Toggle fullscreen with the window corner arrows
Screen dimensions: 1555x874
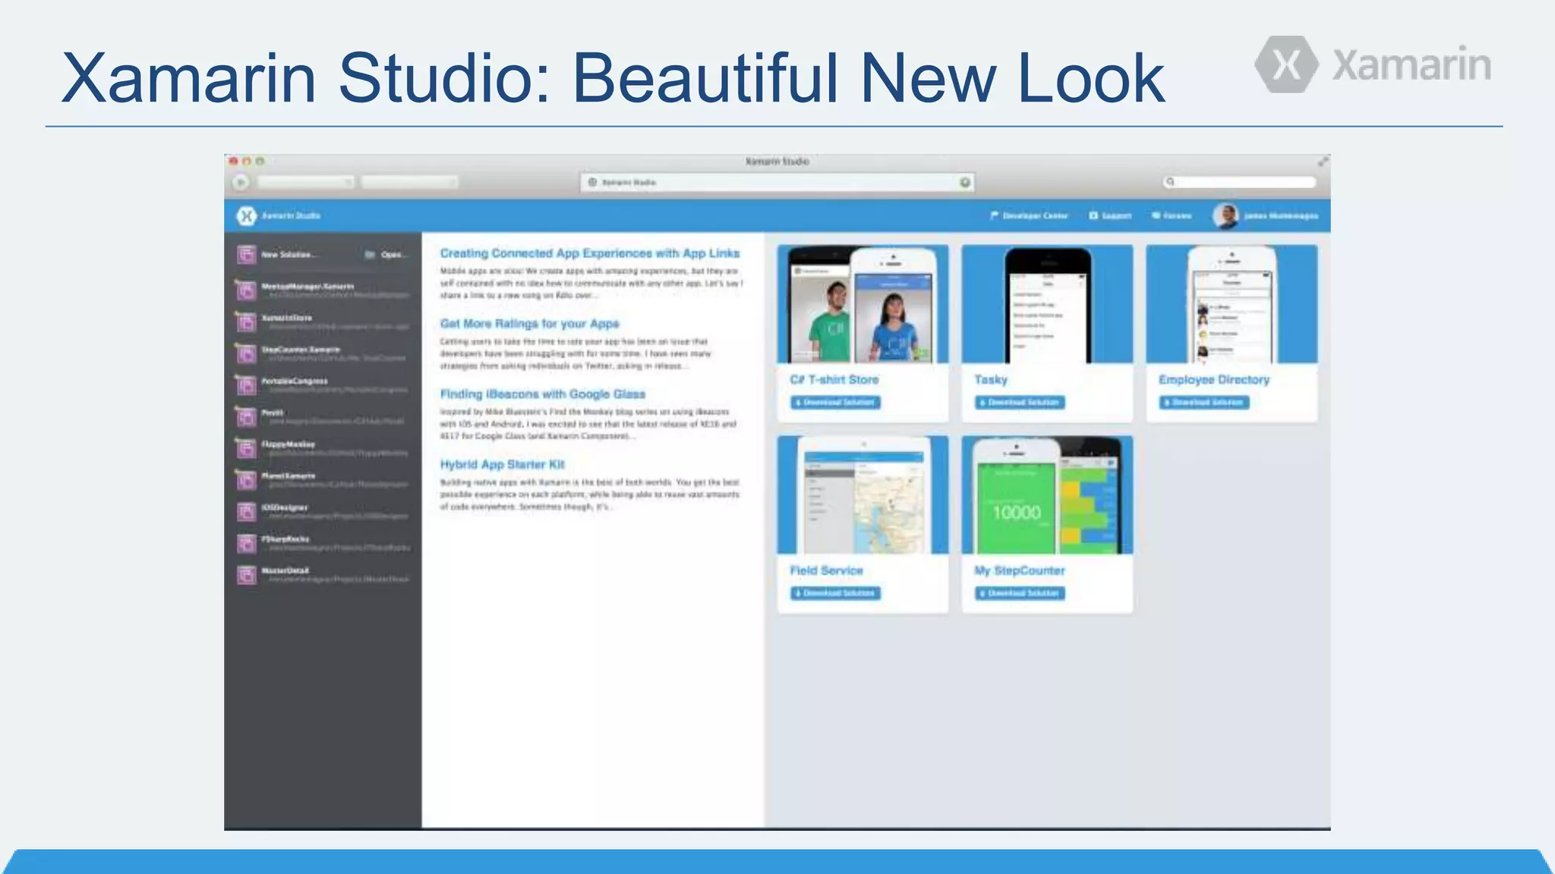tap(1323, 162)
